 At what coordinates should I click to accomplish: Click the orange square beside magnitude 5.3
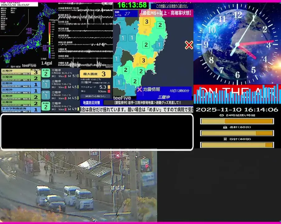pos(109,87)
